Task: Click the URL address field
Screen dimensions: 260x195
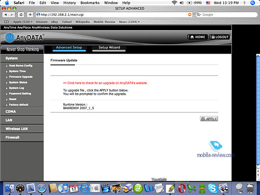Action: [x=114, y=15]
